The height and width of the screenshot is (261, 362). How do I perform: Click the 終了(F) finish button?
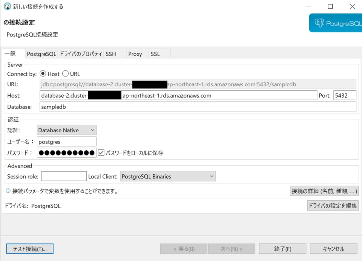pos(282,249)
